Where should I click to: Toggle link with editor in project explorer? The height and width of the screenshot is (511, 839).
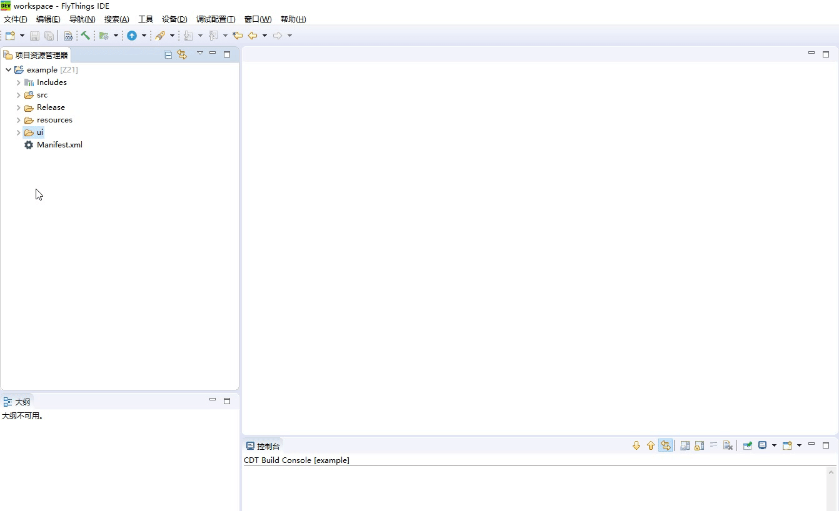click(182, 54)
